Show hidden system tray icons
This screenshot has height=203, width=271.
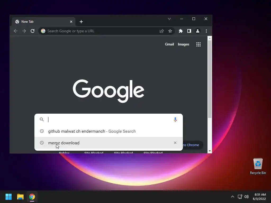[233, 197]
